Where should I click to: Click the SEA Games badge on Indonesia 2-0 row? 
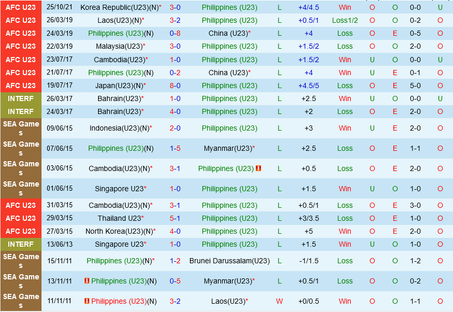point(21,127)
